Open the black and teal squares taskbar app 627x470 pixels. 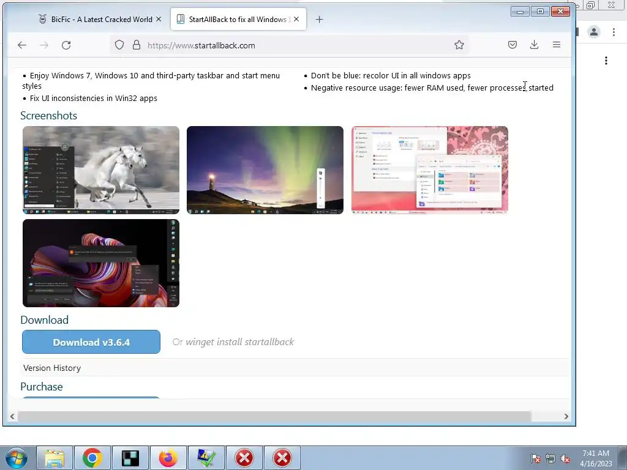tap(130, 458)
